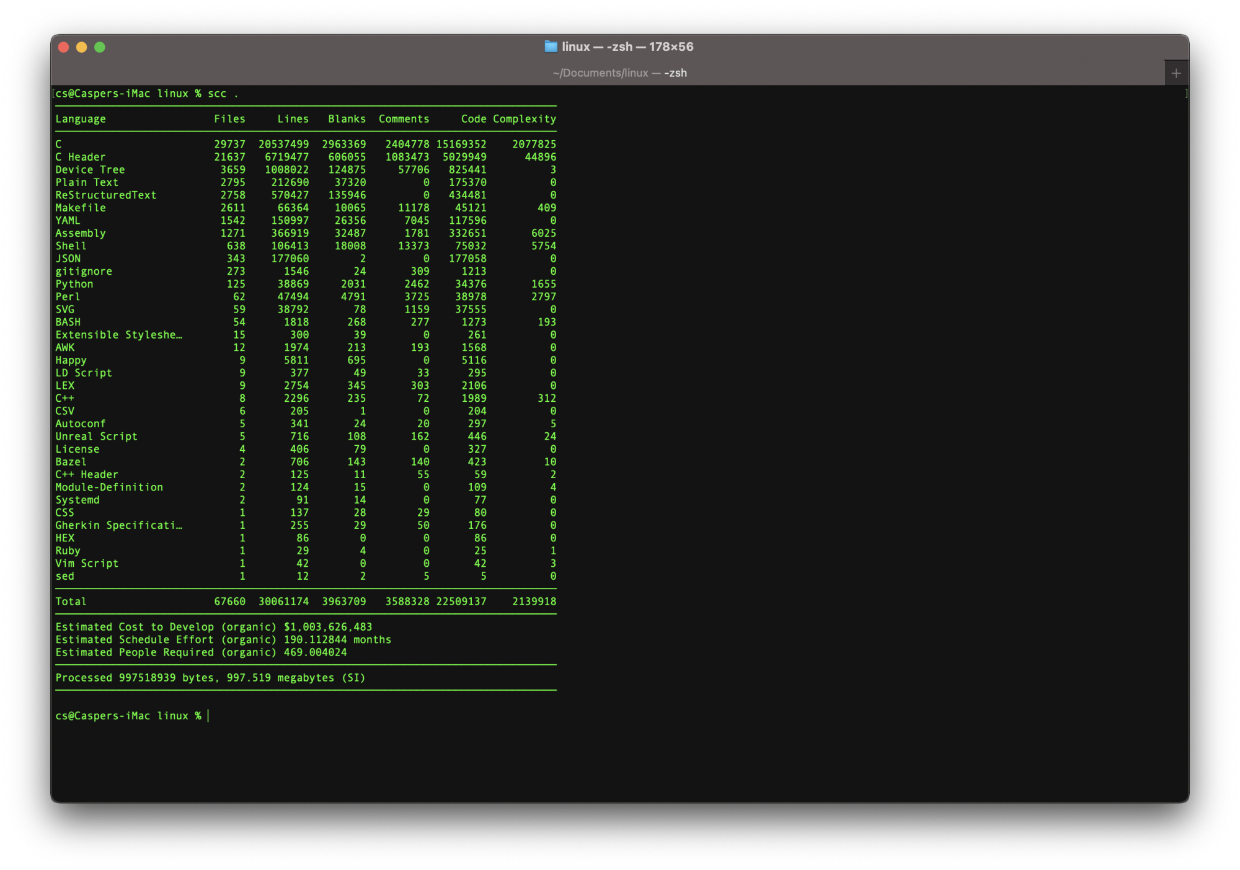Click the 'Systemd' language row
The height and width of the screenshot is (870, 1240).
306,500
